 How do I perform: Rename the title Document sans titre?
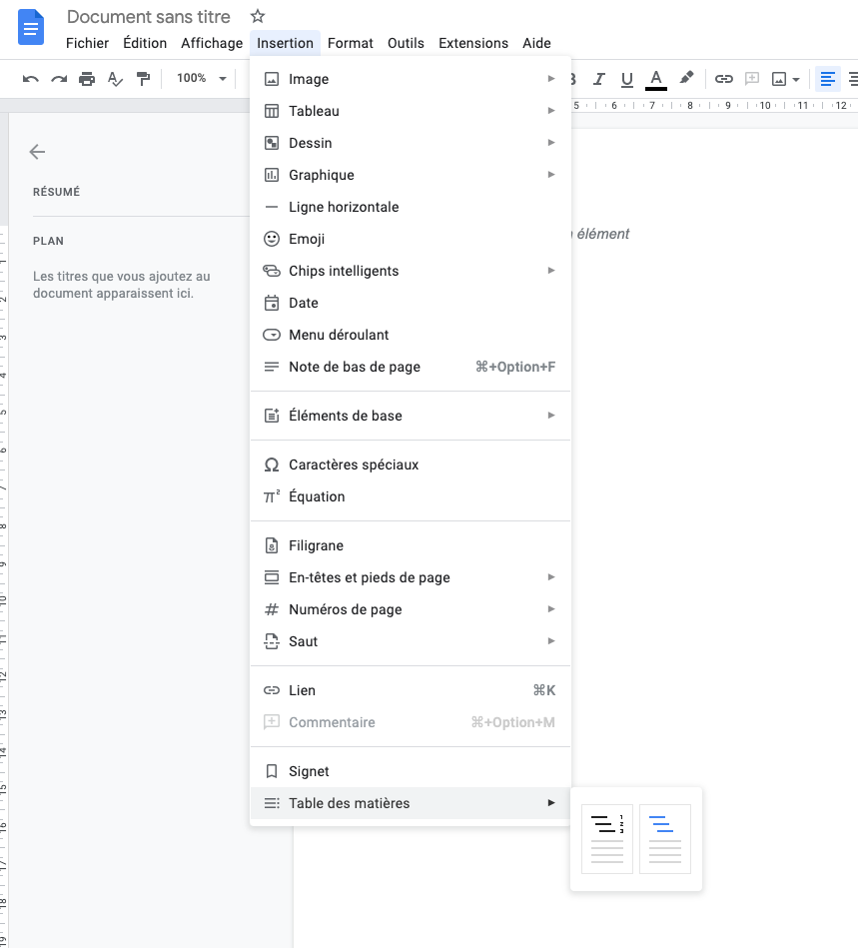click(148, 17)
